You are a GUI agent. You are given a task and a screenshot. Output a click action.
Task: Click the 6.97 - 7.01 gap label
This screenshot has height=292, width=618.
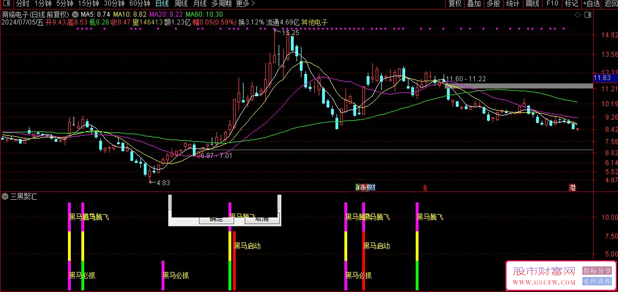coord(216,156)
